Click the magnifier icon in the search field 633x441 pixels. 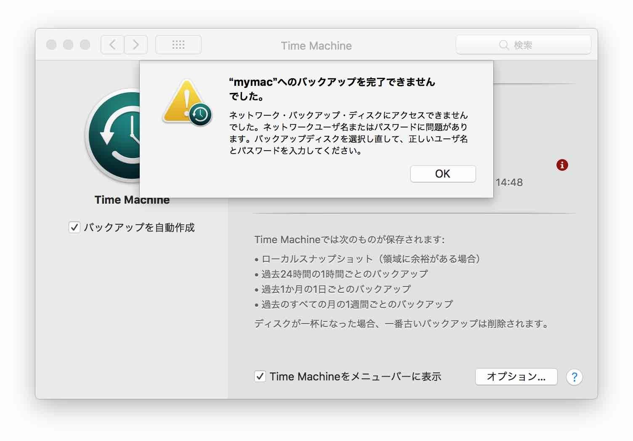coord(504,45)
